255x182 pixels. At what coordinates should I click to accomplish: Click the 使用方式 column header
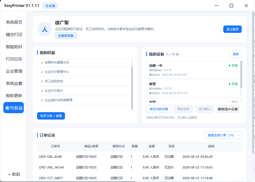click(119, 146)
